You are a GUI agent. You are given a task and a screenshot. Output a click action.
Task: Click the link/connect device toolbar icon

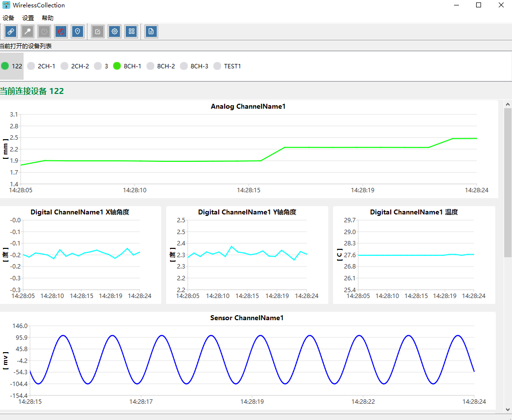pyautogui.click(x=11, y=31)
